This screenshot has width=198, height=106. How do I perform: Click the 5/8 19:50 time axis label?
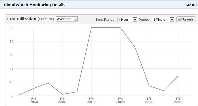point(33,100)
